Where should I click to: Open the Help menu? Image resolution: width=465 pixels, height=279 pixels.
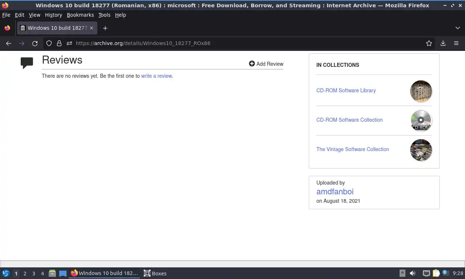120,15
